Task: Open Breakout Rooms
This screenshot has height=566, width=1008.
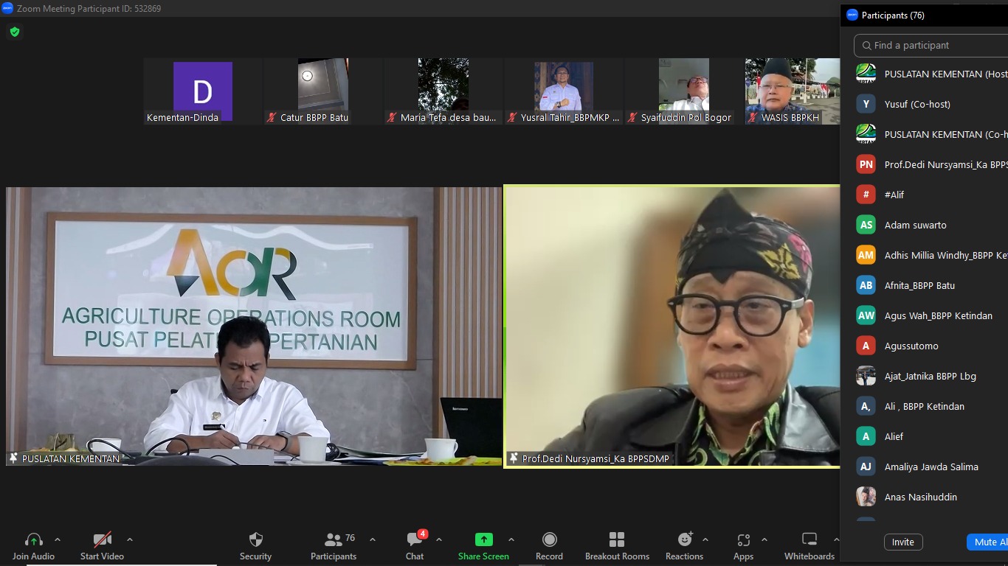Action: click(x=617, y=545)
